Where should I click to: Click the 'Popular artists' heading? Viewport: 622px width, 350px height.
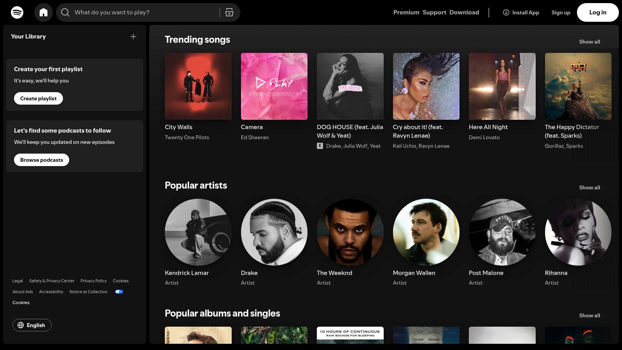[196, 185]
